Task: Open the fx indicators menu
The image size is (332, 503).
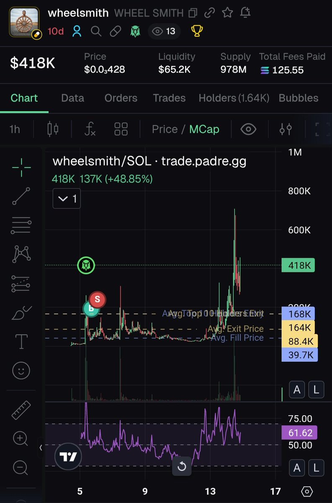Action: coord(90,129)
